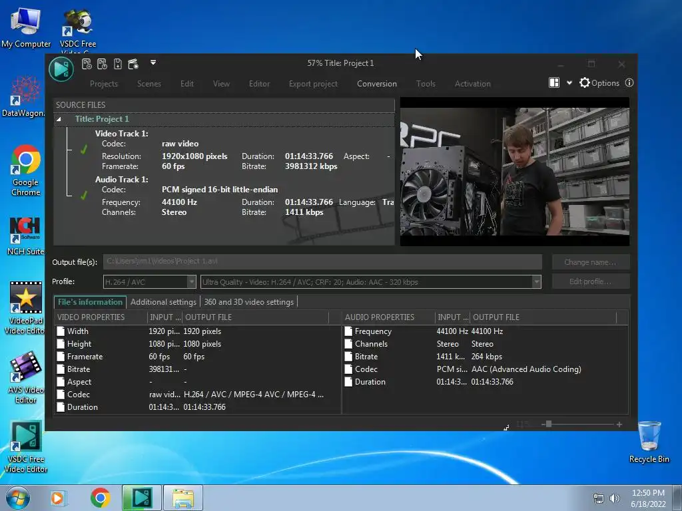Open the Activation tab
This screenshot has height=511, width=682.
coord(473,84)
